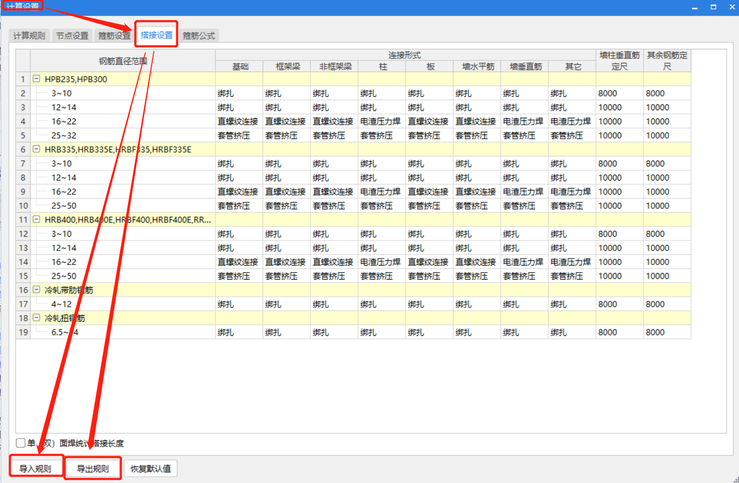Select the 基础 column header

tap(240, 66)
